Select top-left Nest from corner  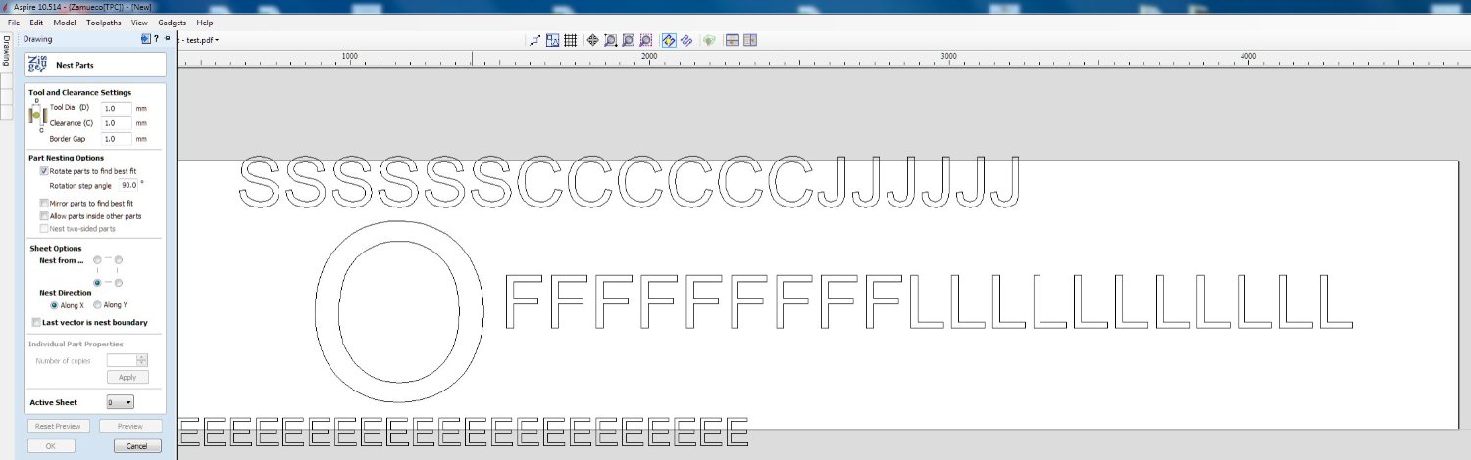[x=97, y=260]
